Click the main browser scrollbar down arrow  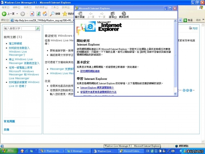(203, 141)
